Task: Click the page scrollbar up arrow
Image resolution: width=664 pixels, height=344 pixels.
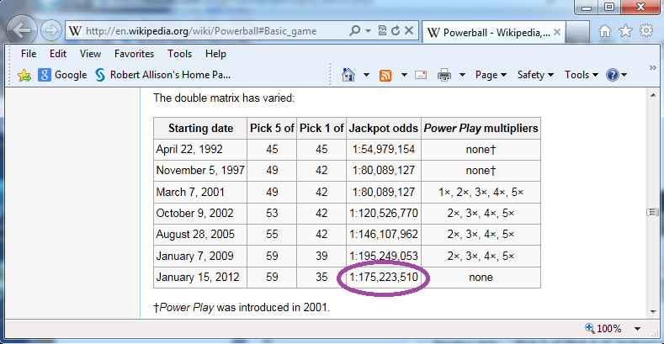Action: click(x=653, y=95)
